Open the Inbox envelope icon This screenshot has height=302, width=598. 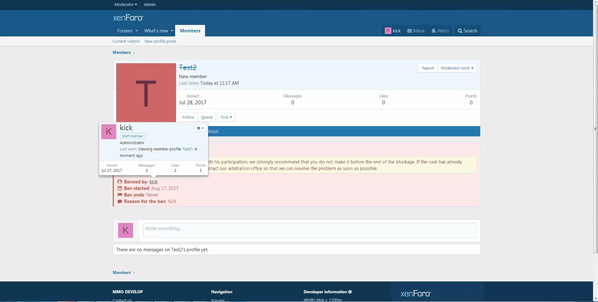[409, 31]
